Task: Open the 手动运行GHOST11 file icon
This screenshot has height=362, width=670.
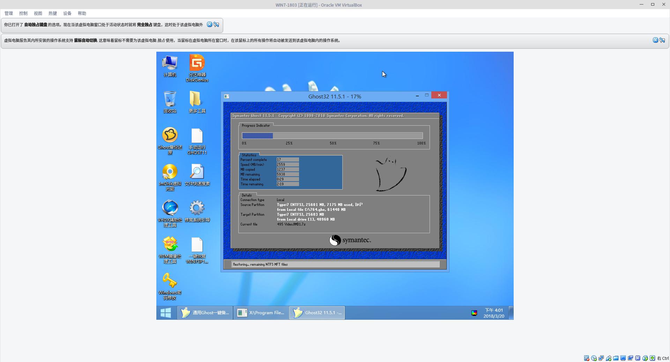Action: tap(197, 136)
